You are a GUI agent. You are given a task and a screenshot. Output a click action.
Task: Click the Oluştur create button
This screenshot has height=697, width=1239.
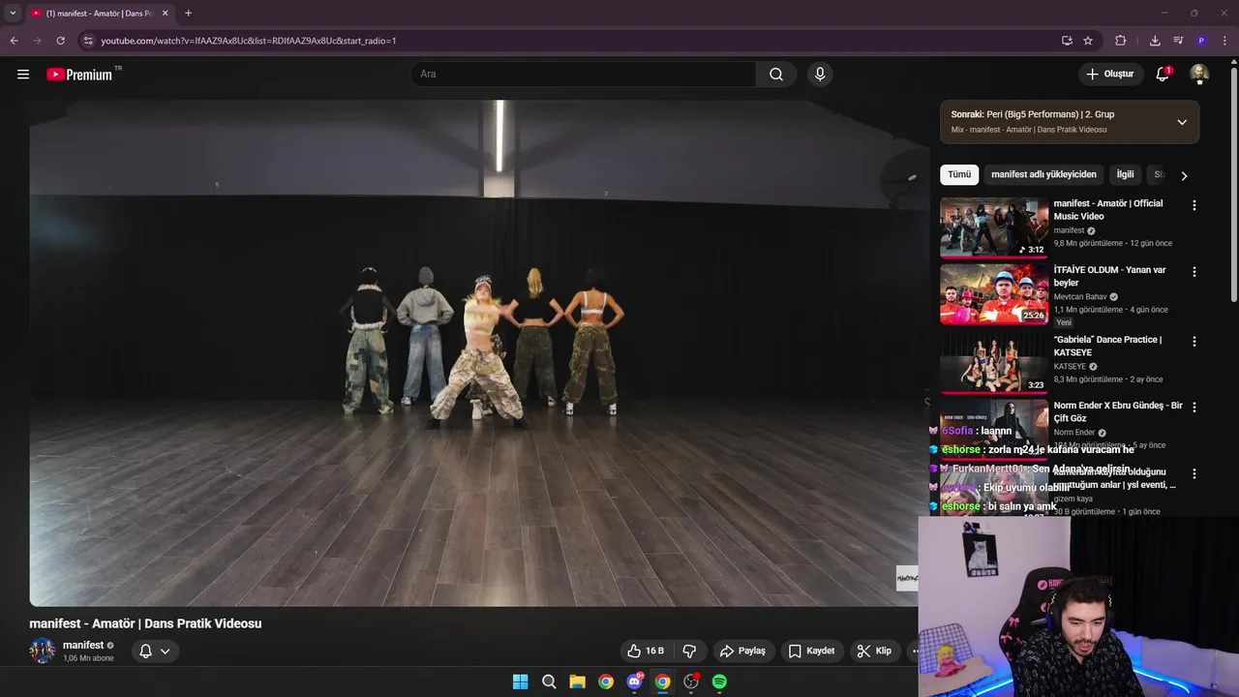pos(1109,74)
